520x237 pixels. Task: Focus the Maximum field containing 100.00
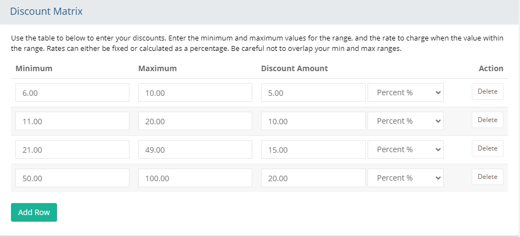[x=195, y=178]
